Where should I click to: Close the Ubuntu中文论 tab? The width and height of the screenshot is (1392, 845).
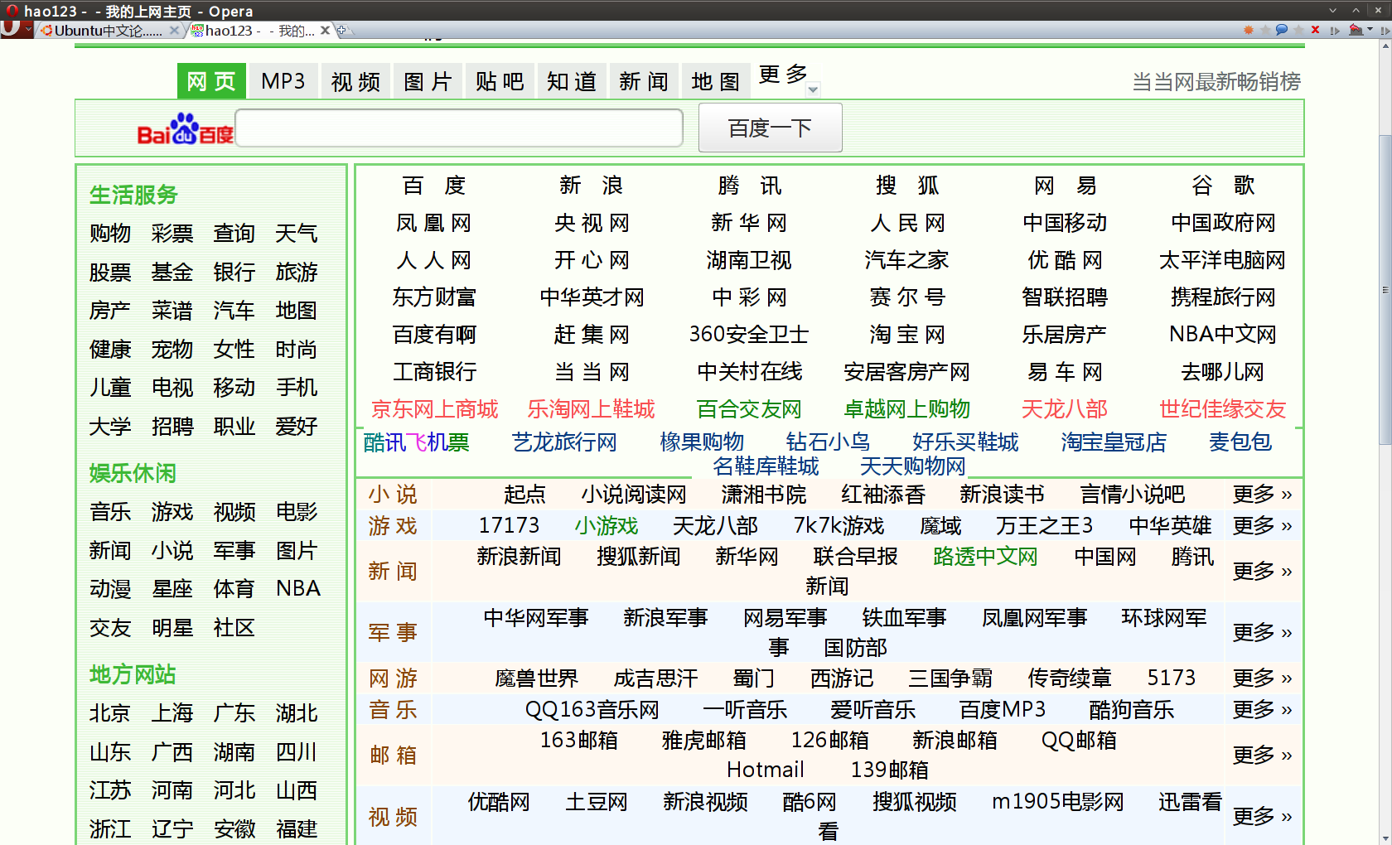(174, 31)
